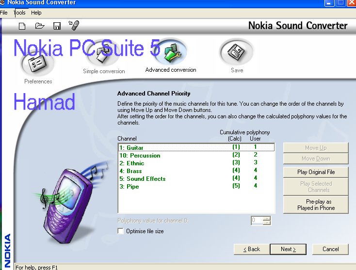
Task: Click the polyphony value input field
Action: tap(257, 220)
